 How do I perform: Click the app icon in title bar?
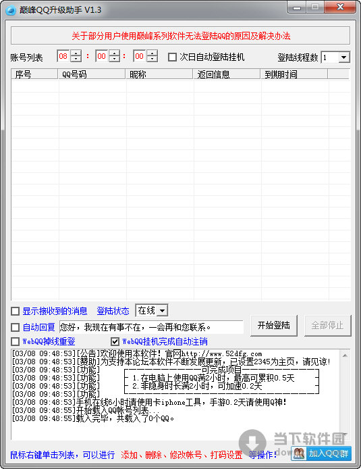[10, 10]
